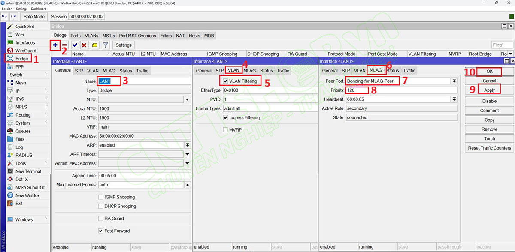Click the Apply button
This screenshot has width=515, height=252.
tap(489, 90)
